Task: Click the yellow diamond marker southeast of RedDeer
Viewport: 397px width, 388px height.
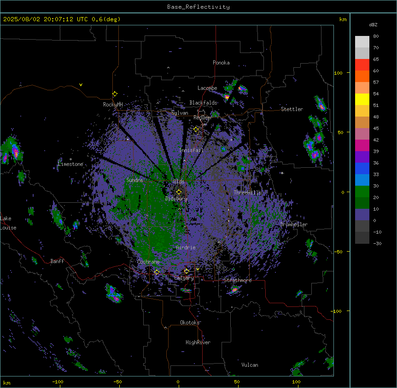Action: pyautogui.click(x=196, y=129)
